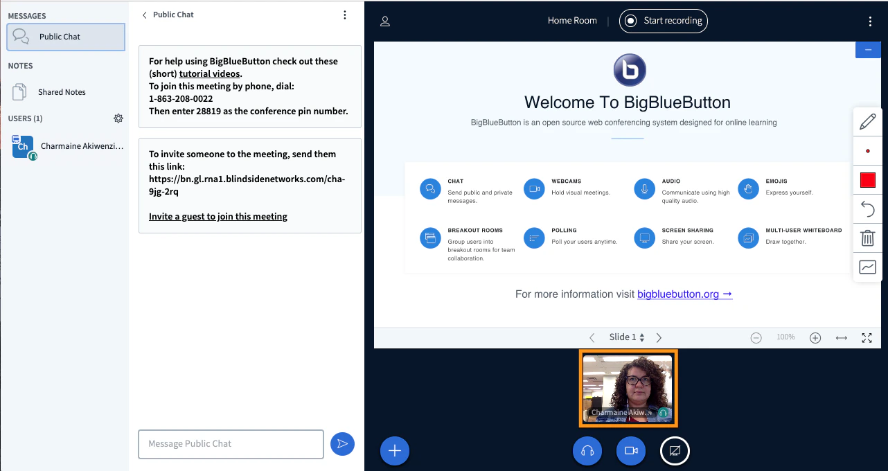Screen dimensions: 888x471
Task: Start recording the meeting
Action: (x=663, y=21)
